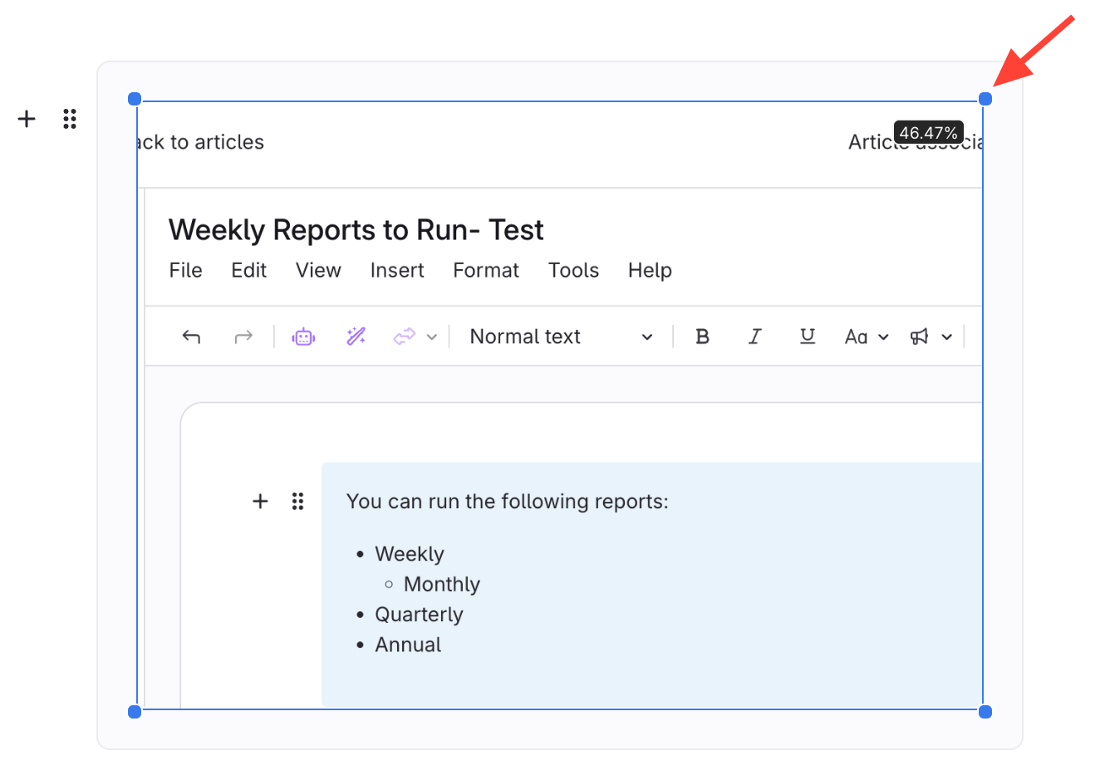Expand the Aa text case dropdown
This screenshot has height=775, width=1105.
pos(867,336)
